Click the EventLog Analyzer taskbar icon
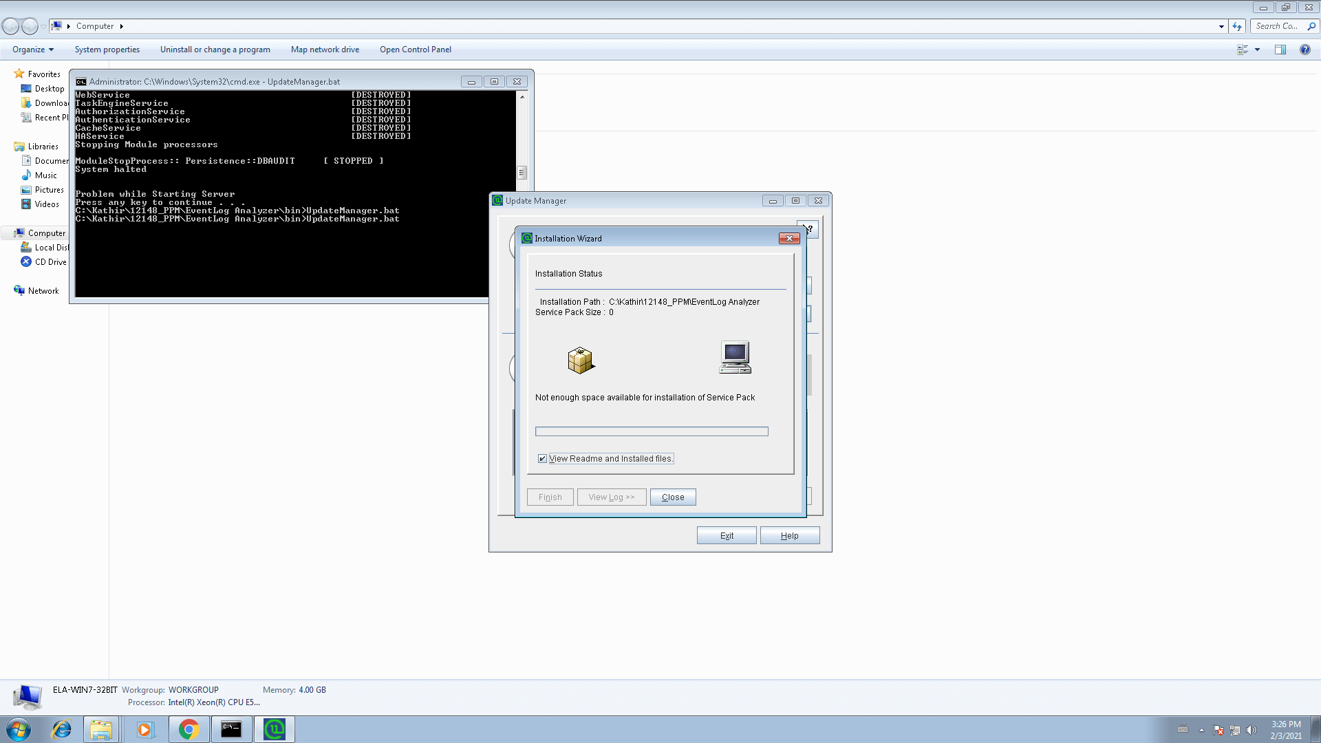This screenshot has height=743, width=1321. (x=275, y=729)
